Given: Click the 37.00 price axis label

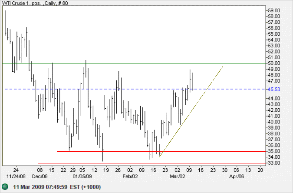Looking at the screenshot, I should tap(274, 140).
